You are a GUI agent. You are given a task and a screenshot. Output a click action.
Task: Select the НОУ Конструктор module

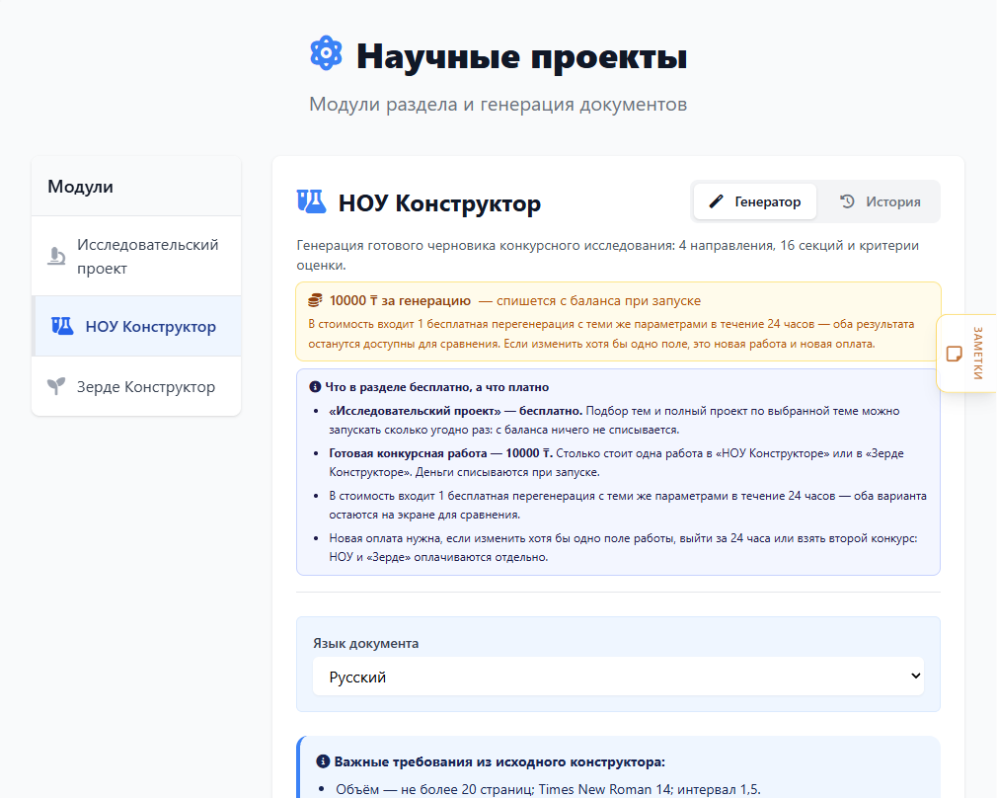pos(136,327)
